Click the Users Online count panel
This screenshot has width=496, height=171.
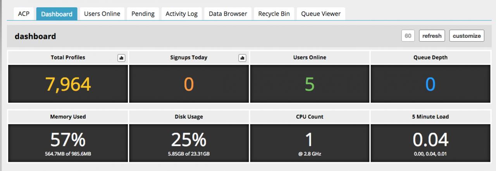[x=310, y=84]
